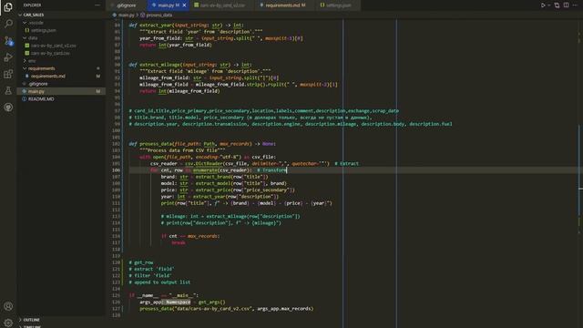Open cars-av-by_card_v2.csv in explorer
The height and width of the screenshot is (328, 583).
pos(54,46)
